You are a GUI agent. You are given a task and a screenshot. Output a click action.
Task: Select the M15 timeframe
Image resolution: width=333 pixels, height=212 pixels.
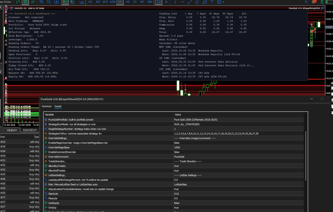point(105,2)
